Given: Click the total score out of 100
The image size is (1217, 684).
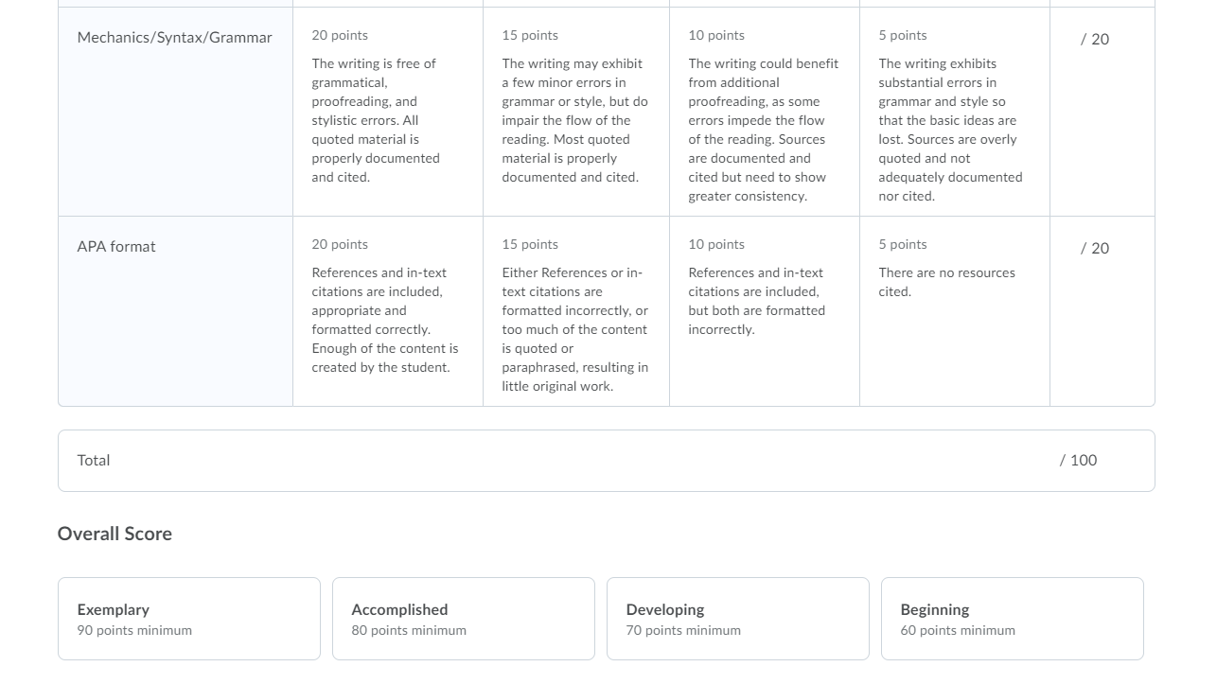Looking at the screenshot, I should click(x=1079, y=461).
